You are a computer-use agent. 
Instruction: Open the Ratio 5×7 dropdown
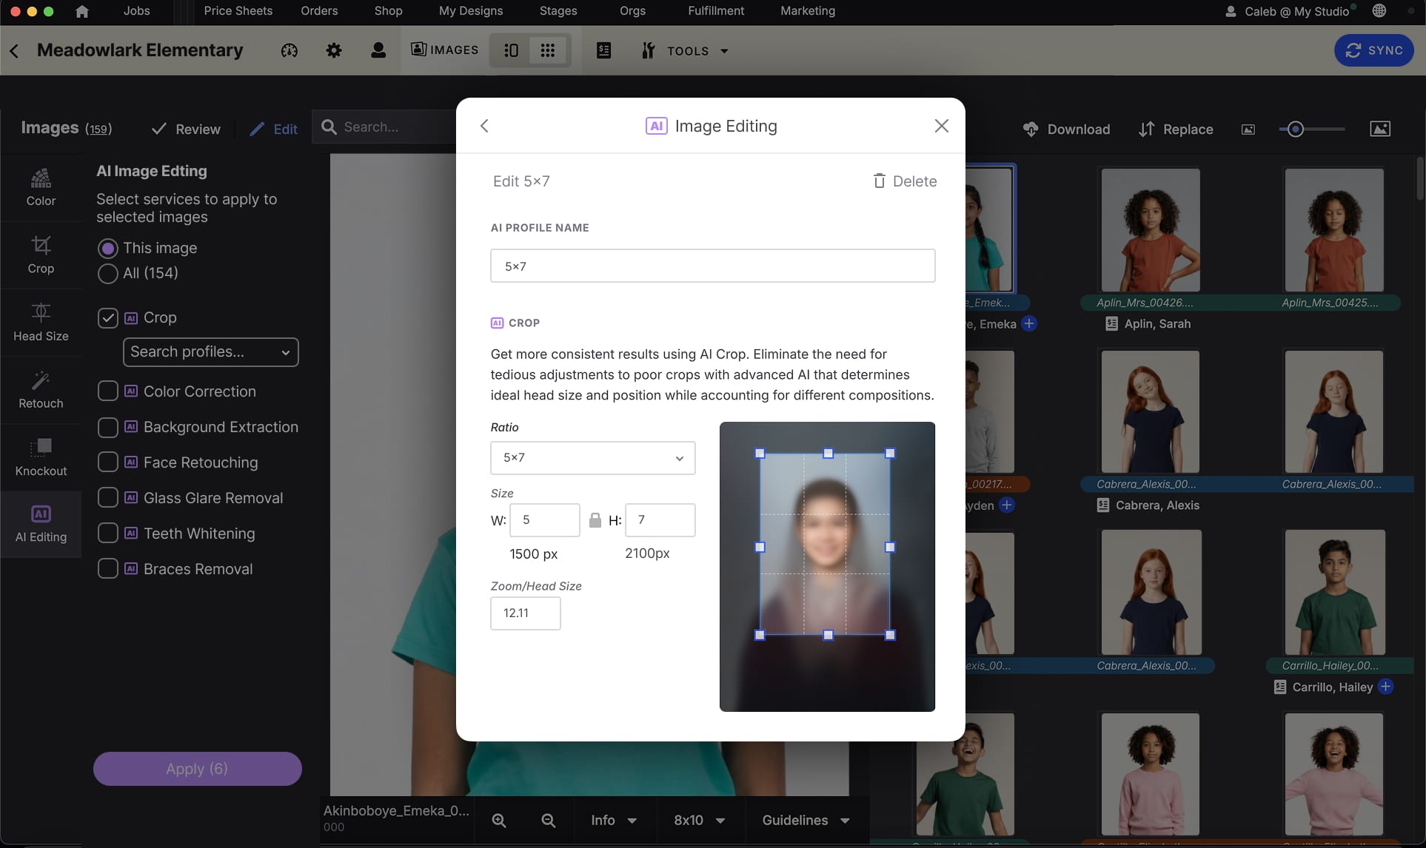[592, 458]
